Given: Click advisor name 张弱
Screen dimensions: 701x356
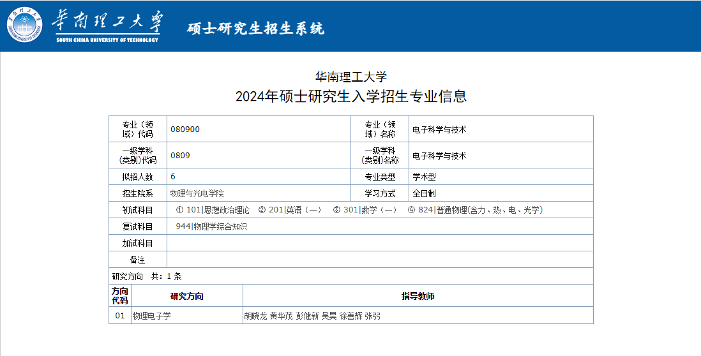Looking at the screenshot, I should pyautogui.click(x=372, y=316).
